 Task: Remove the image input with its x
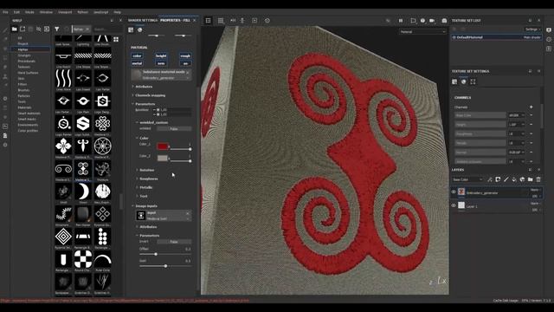coord(188,213)
